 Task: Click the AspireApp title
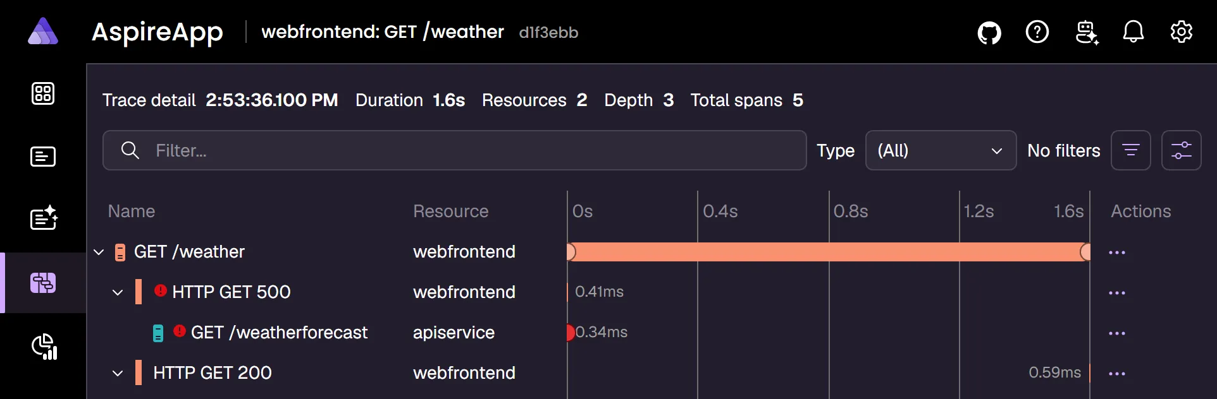pyautogui.click(x=158, y=32)
